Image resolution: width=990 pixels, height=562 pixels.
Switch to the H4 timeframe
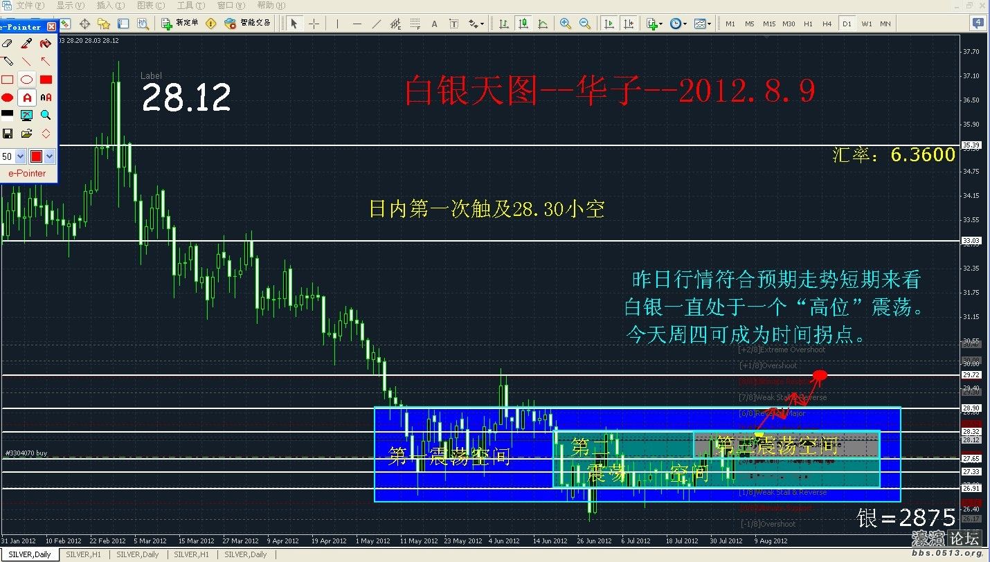(827, 24)
